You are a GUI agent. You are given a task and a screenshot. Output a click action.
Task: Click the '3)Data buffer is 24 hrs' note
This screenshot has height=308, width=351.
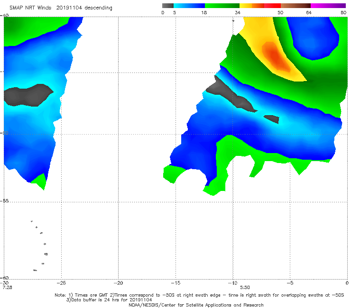[109, 300]
